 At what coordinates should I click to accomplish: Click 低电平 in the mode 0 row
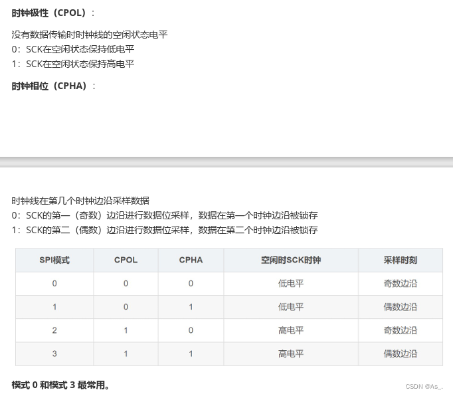(291, 284)
